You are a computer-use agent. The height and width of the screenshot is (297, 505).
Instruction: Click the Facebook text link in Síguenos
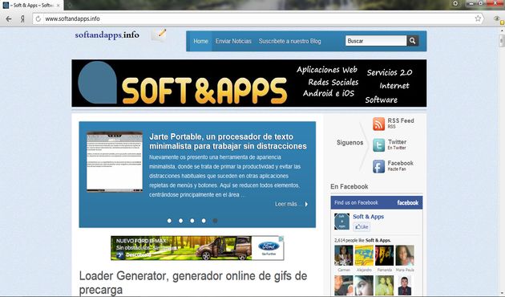(x=400, y=163)
